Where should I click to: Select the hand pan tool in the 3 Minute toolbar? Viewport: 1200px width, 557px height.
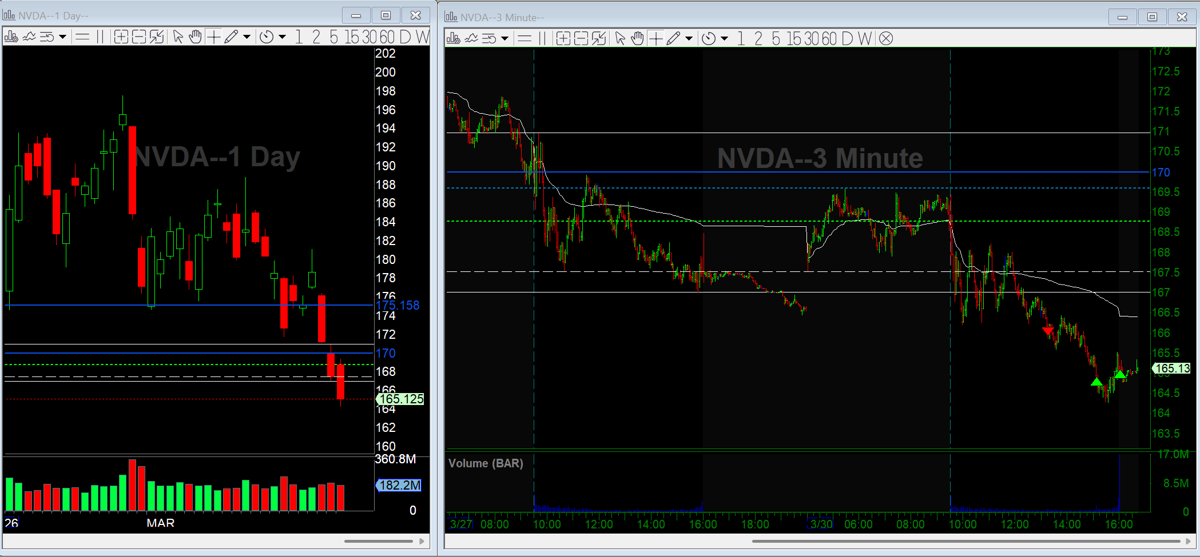coord(637,38)
